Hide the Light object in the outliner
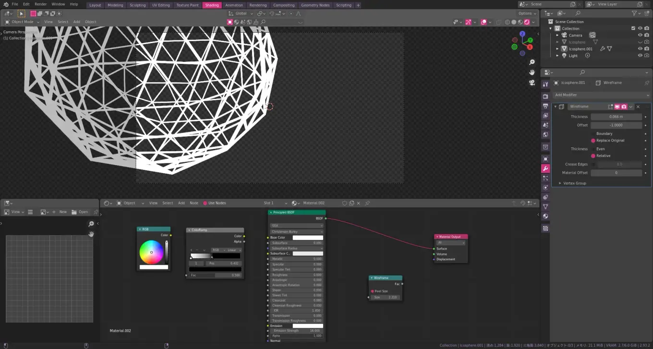Screen dimensions: 653x349 point(640,55)
